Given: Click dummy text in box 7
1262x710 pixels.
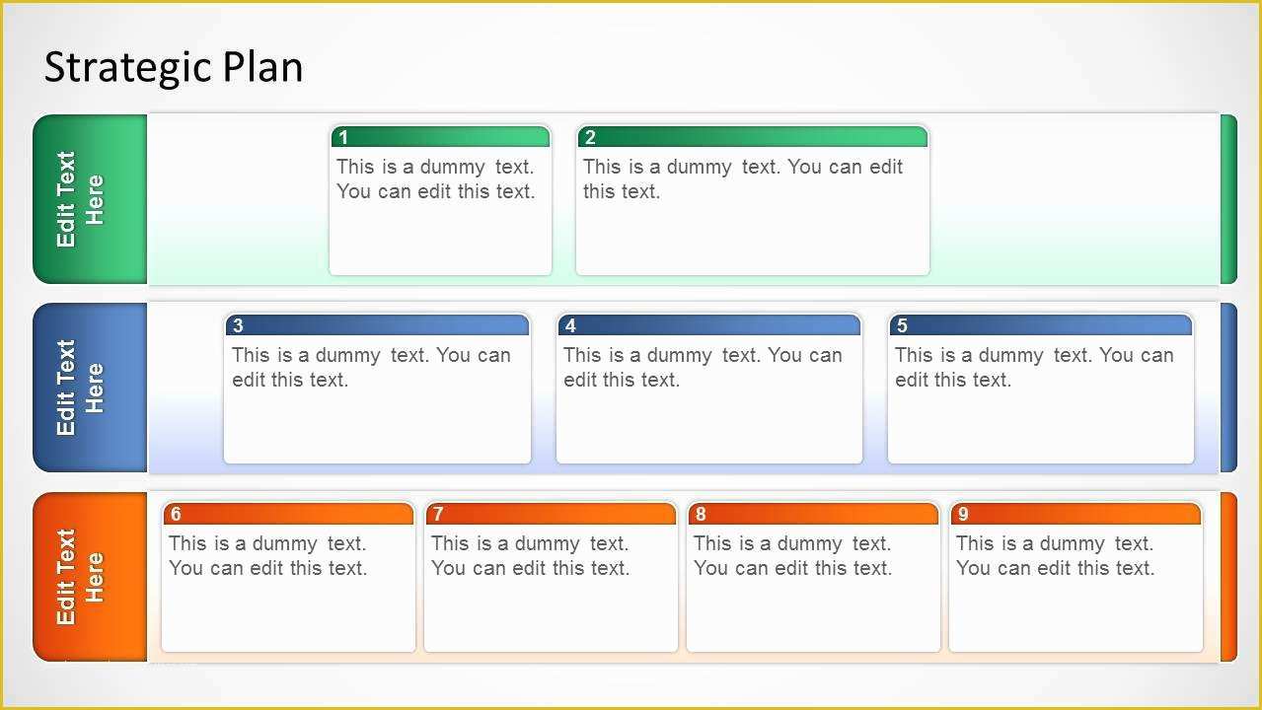Looking at the screenshot, I should point(530,556).
